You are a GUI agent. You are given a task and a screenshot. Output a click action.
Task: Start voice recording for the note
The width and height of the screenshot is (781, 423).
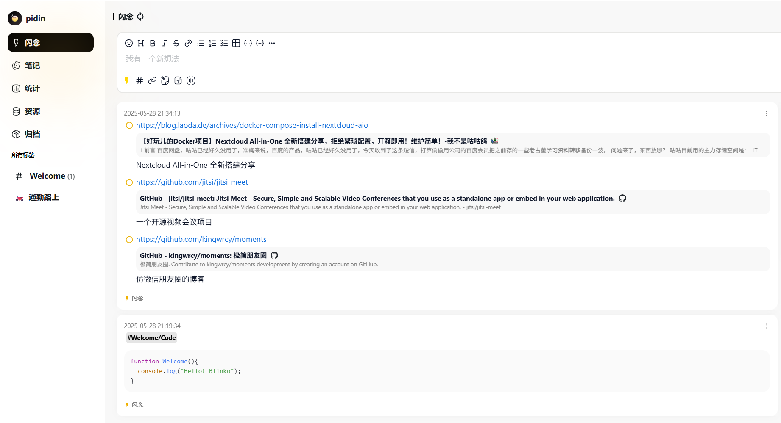click(x=191, y=80)
